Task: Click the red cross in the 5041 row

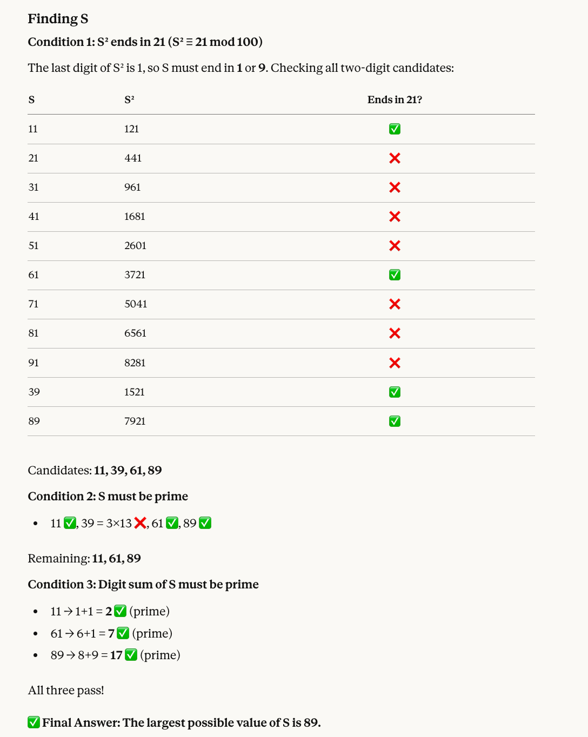Action: tap(395, 304)
